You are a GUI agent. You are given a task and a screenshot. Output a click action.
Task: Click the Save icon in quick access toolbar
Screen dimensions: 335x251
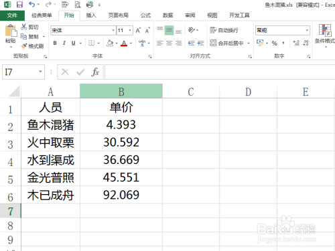point(19,5)
